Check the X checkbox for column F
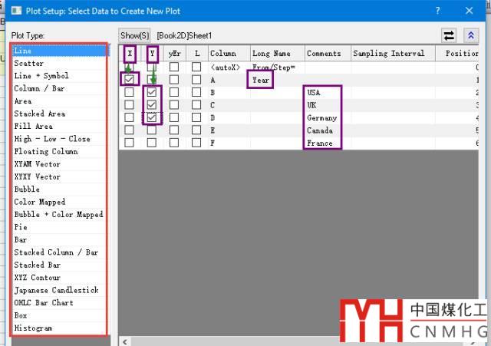 click(x=129, y=143)
